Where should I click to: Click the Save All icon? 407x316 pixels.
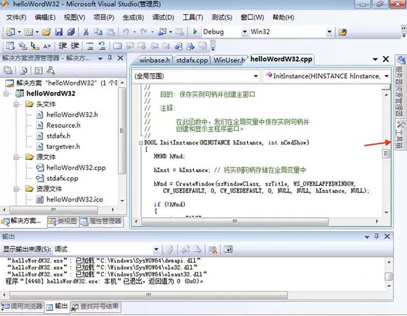pyautogui.click(x=71, y=32)
